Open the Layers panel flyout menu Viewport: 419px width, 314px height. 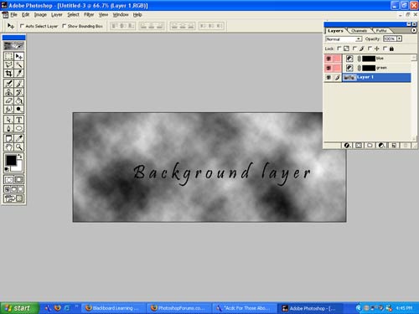click(x=414, y=30)
